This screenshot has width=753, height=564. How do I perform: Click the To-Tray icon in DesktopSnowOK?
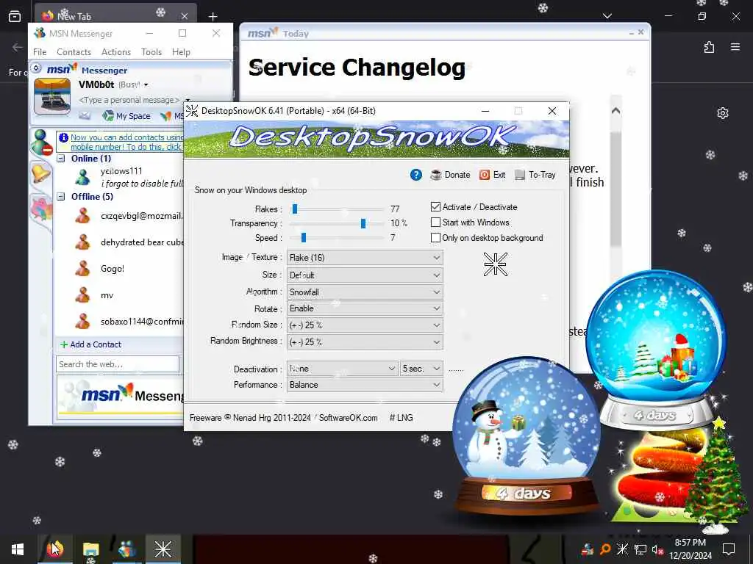520,175
